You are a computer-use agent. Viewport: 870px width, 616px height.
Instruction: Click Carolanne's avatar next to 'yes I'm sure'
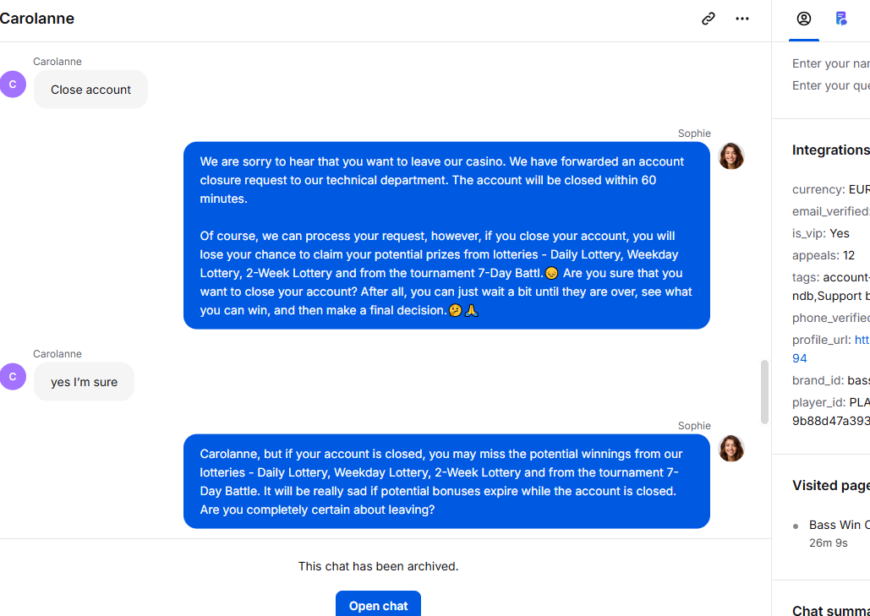13,377
